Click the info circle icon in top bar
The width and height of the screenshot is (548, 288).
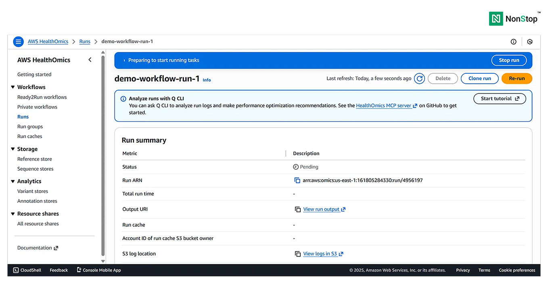(x=514, y=41)
